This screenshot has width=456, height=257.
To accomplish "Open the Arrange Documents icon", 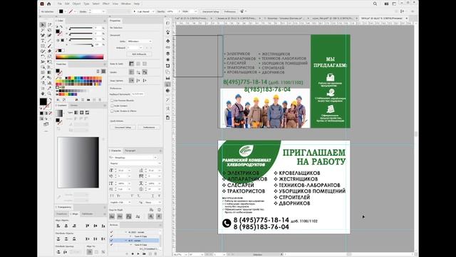I will pos(386,4).
